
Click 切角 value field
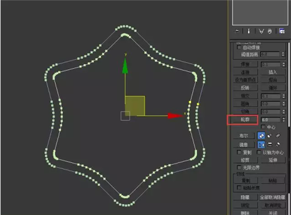271,112
